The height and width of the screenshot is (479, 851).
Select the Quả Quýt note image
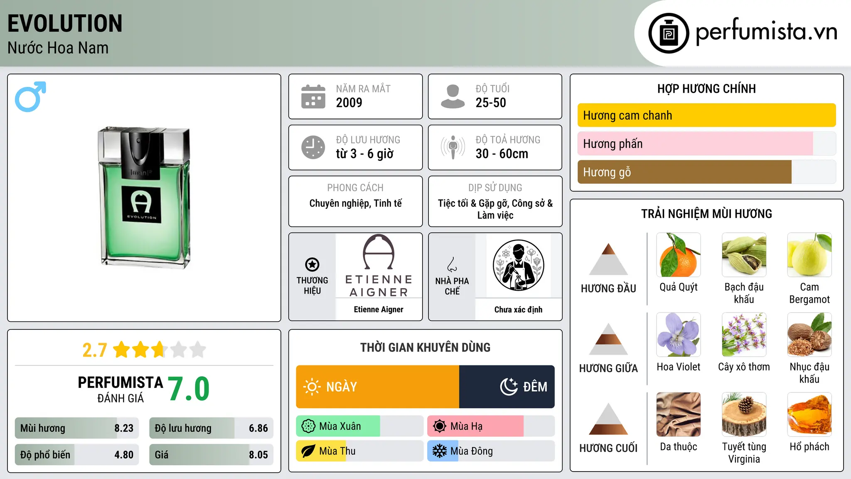[x=679, y=255]
